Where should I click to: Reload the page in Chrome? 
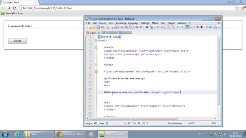15,8
